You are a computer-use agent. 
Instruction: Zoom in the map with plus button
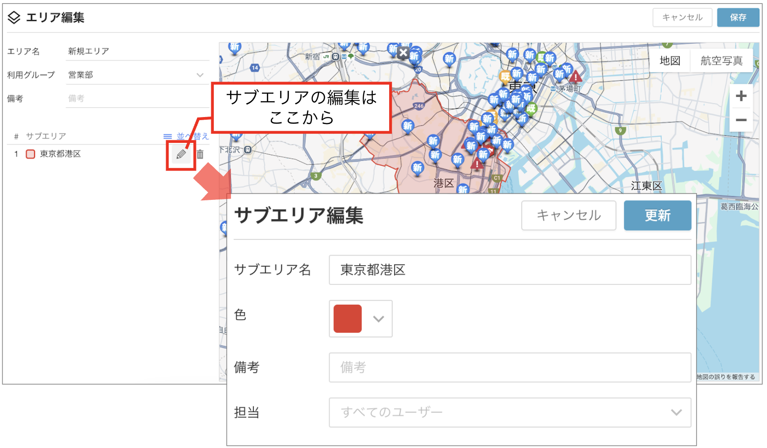(741, 96)
